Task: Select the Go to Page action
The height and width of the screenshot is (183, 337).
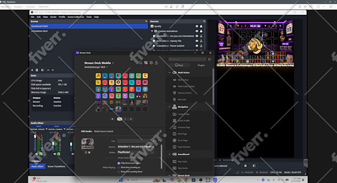Action: click(x=180, y=140)
